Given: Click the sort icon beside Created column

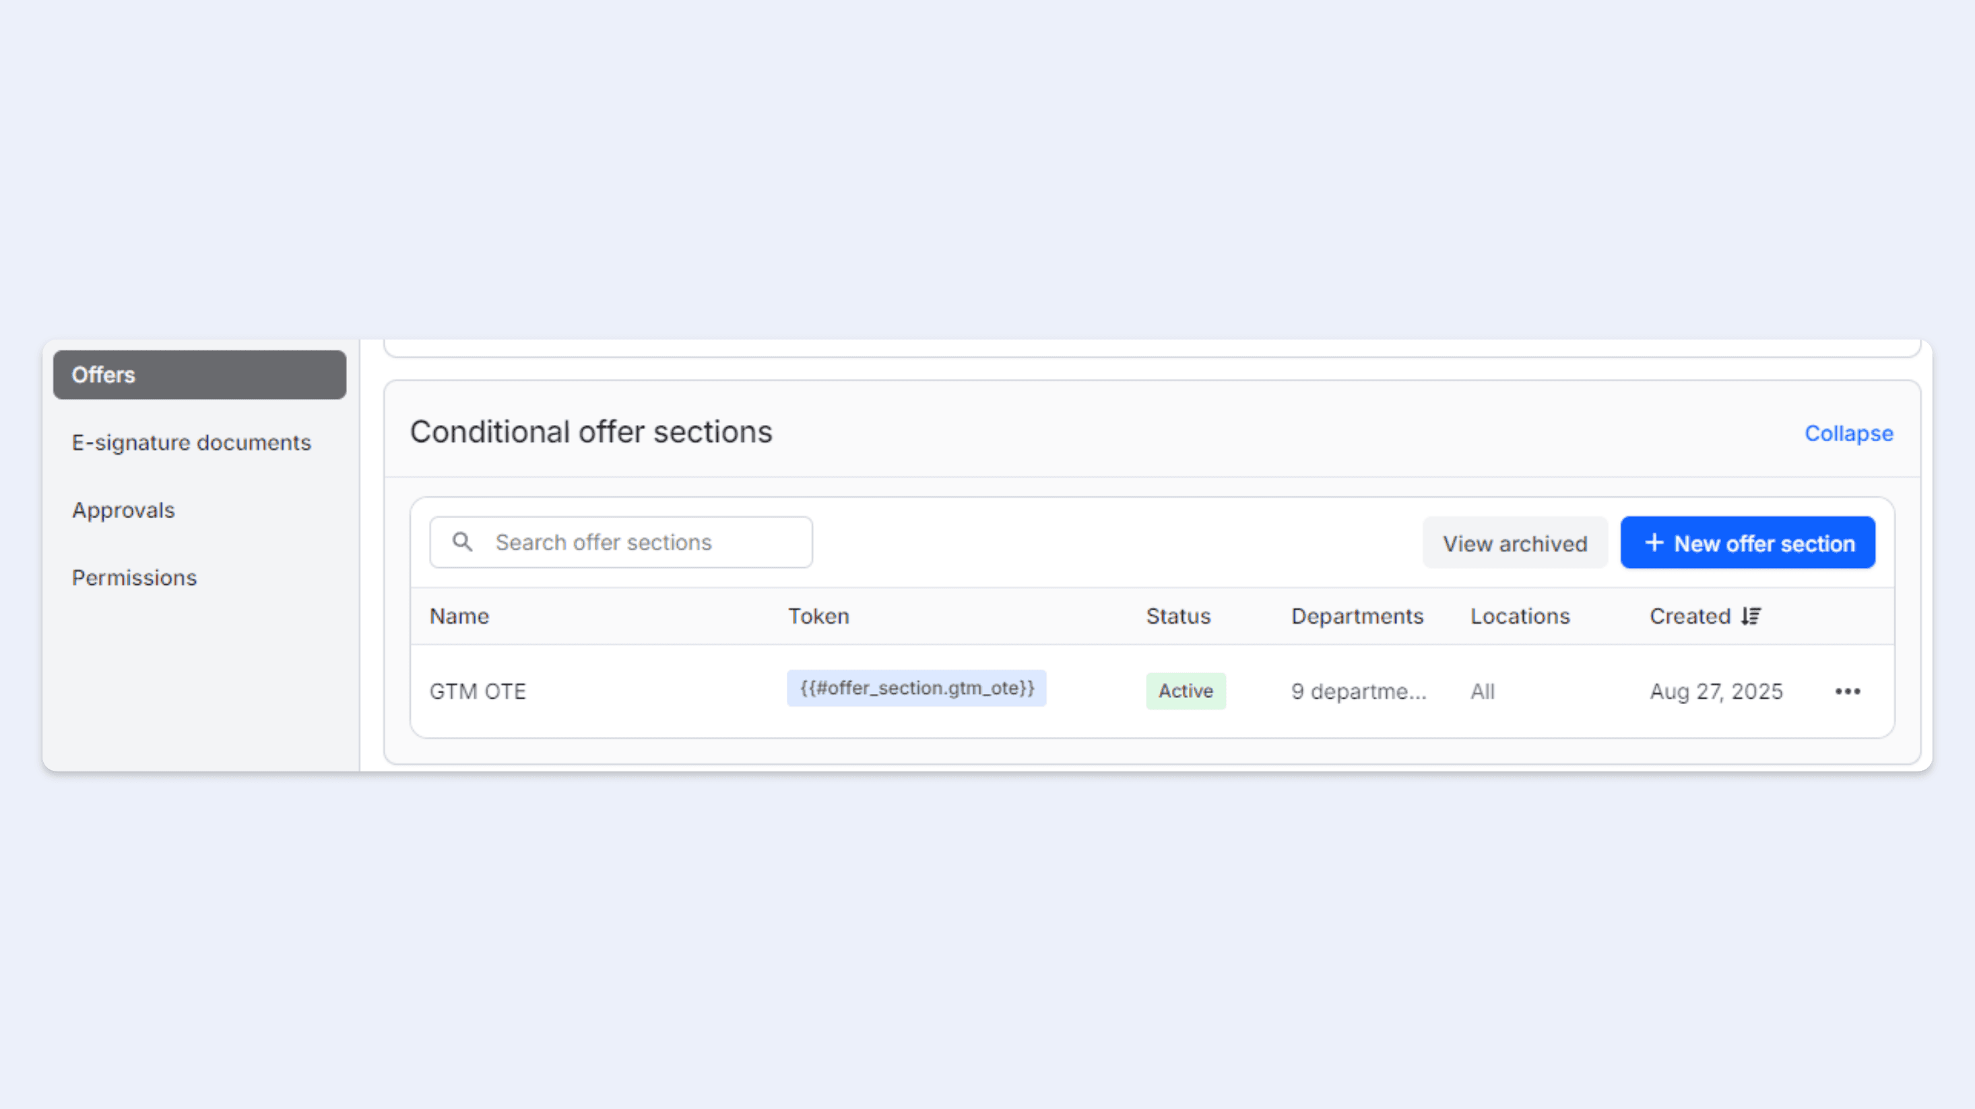Looking at the screenshot, I should tap(1751, 616).
